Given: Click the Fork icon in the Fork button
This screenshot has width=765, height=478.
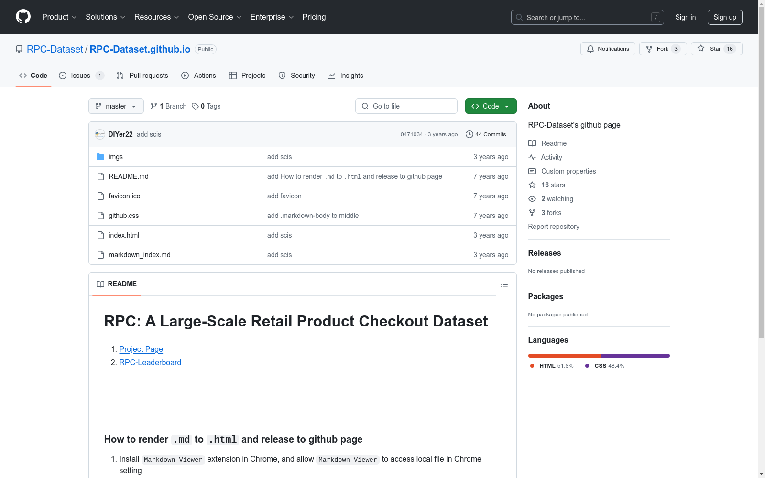Looking at the screenshot, I should click(649, 49).
